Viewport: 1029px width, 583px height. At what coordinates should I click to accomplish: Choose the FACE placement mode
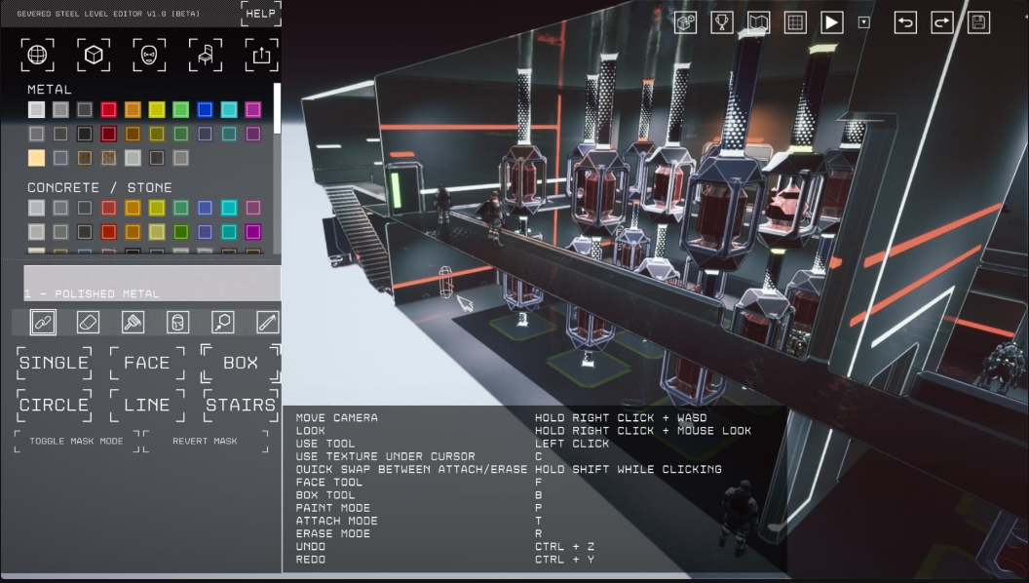point(147,363)
